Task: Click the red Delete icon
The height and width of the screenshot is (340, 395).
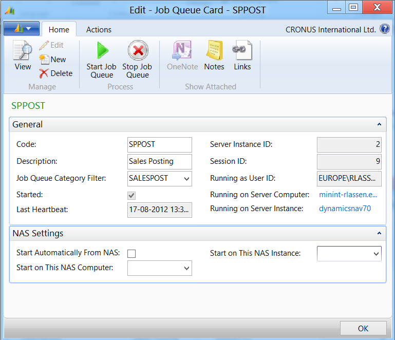Action: [x=44, y=73]
